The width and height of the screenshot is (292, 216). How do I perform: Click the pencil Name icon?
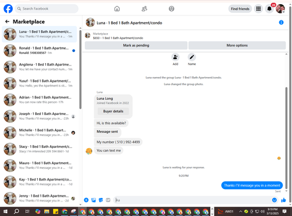point(192,57)
